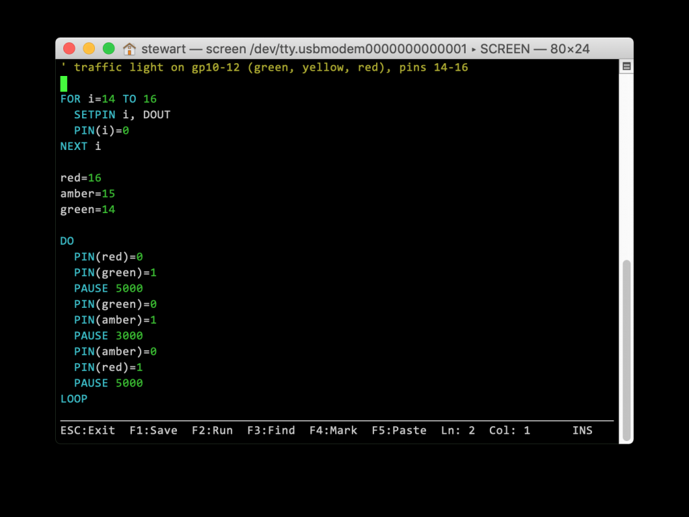Click the split pane icon above the scrollbar
This screenshot has height=517, width=689.
(626, 67)
